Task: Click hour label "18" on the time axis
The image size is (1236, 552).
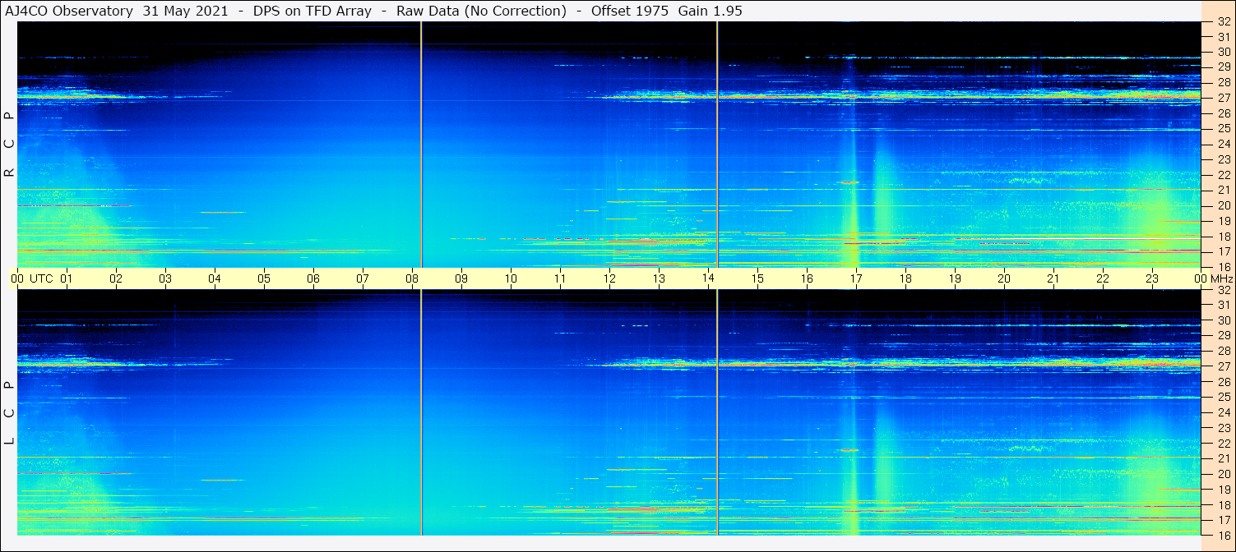Action: (x=905, y=278)
